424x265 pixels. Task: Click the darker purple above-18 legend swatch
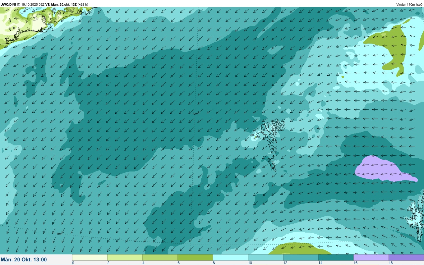(x=406, y=257)
